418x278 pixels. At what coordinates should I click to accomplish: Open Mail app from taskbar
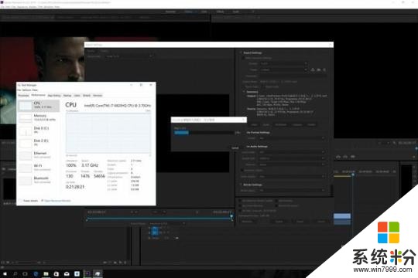(67, 273)
